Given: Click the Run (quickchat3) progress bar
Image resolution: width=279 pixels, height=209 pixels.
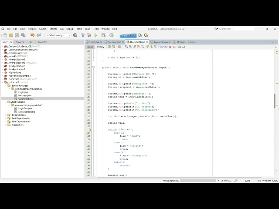Looking at the screenshot, I should (198, 181).
